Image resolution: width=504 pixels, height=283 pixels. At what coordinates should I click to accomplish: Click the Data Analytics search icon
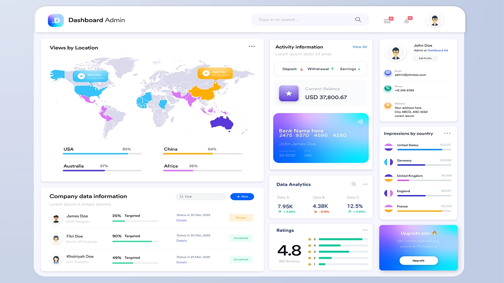354,184
